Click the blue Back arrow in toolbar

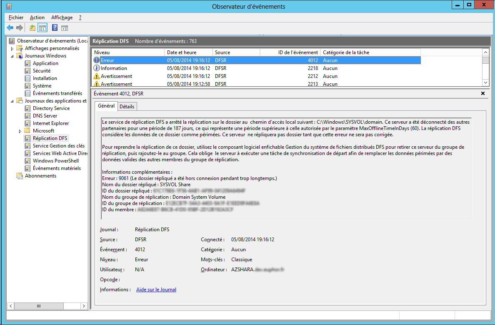[x=10, y=28]
